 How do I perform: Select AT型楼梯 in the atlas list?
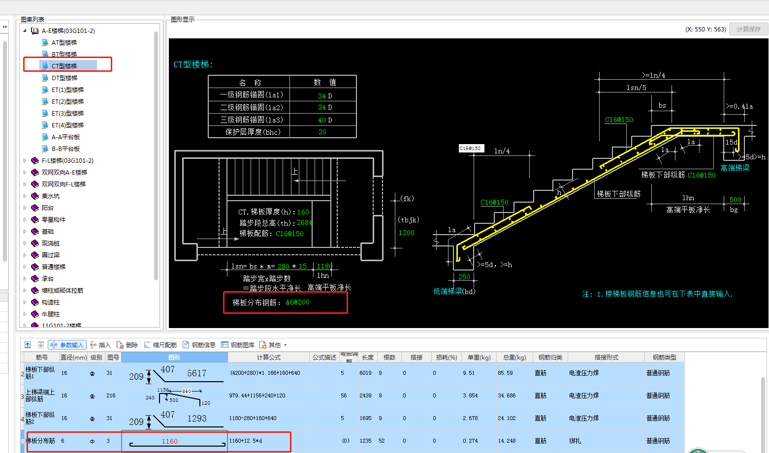(64, 42)
